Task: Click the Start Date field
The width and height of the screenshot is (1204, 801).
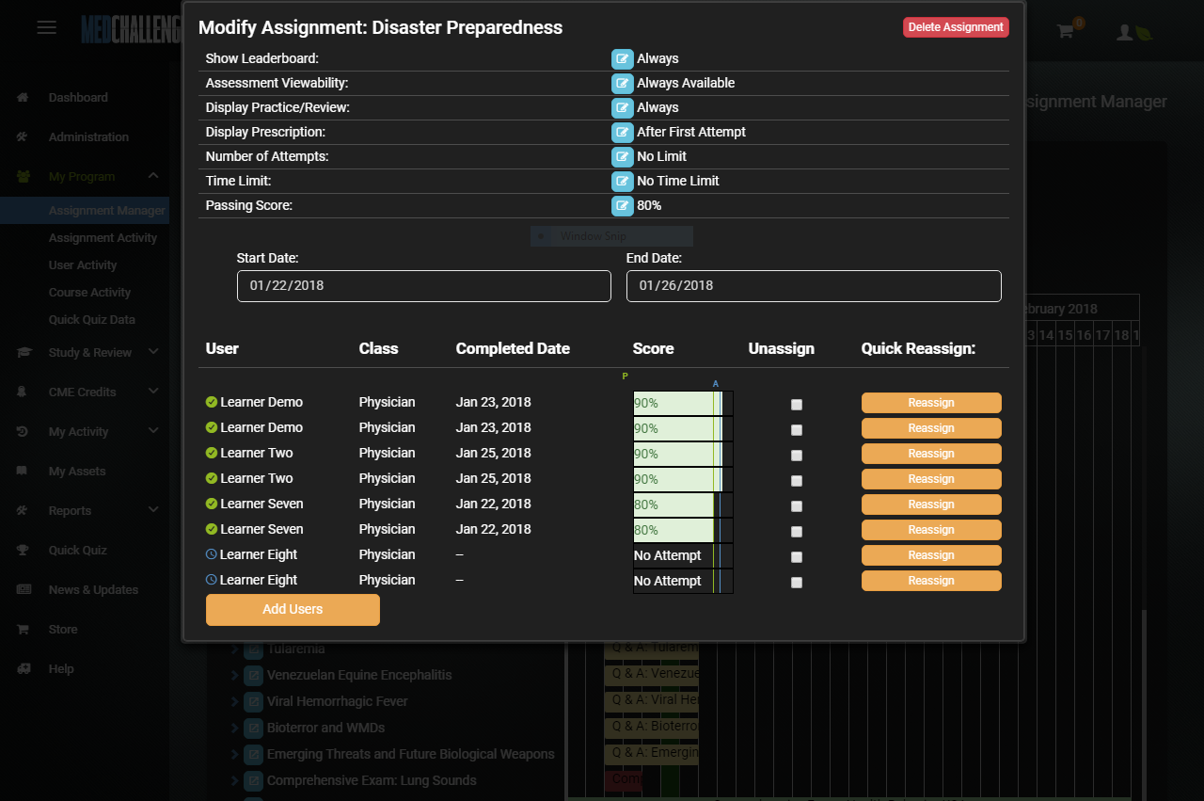Action: pos(424,286)
